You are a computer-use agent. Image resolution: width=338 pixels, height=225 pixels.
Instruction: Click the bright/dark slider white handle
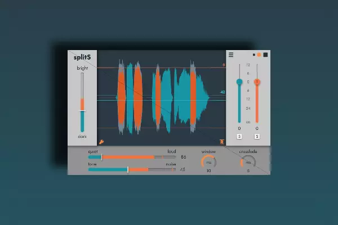(x=82, y=111)
